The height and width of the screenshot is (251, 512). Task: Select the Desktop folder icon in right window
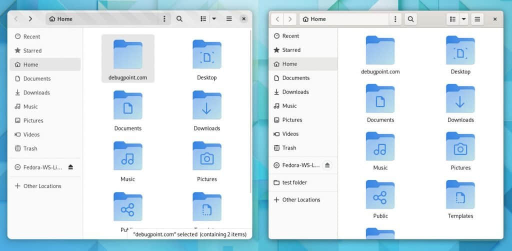pyautogui.click(x=460, y=50)
